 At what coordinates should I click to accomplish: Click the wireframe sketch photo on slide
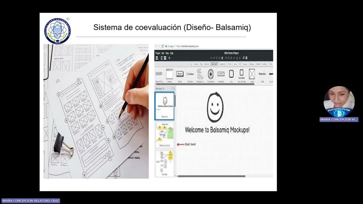pos(96,111)
